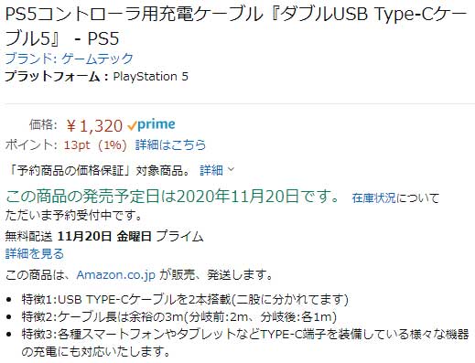
Task: Click プライム text after delivery date
Action: click(x=179, y=236)
